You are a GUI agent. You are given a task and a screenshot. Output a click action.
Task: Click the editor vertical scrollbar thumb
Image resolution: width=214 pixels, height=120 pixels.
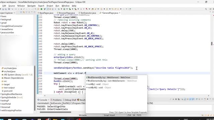[x=212, y=44]
